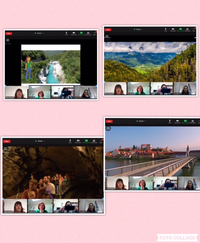Tap the blue strip handle left of the cave thumbnails
The height and width of the screenshot is (243, 200).
(x=3, y=199)
